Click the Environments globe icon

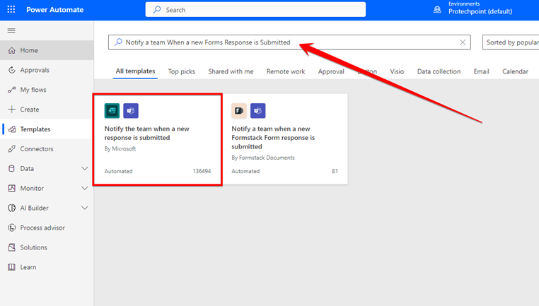pyautogui.click(x=437, y=10)
